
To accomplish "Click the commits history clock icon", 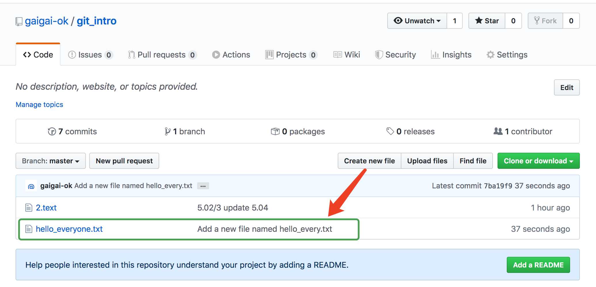I will (52, 131).
